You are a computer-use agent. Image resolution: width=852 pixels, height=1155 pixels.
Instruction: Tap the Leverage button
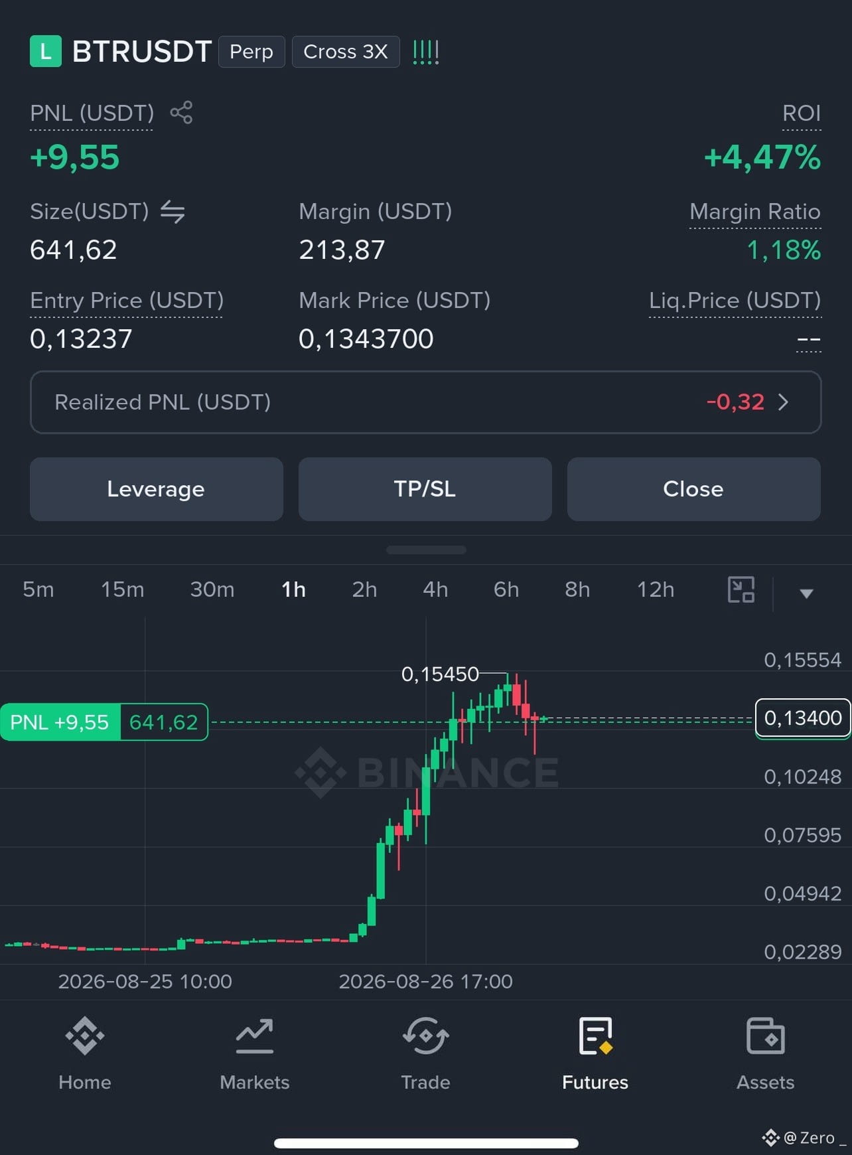point(157,489)
